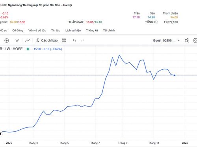The image size is (197, 147).
Task: Click the 2025 time axis label
Action: (9, 143)
